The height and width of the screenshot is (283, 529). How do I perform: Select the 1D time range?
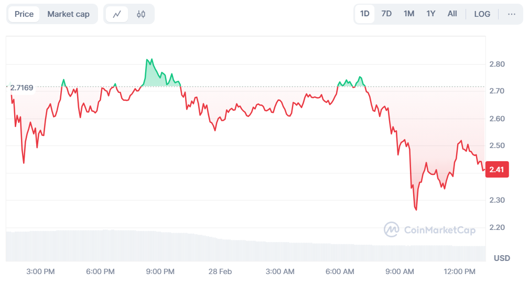pyautogui.click(x=365, y=14)
